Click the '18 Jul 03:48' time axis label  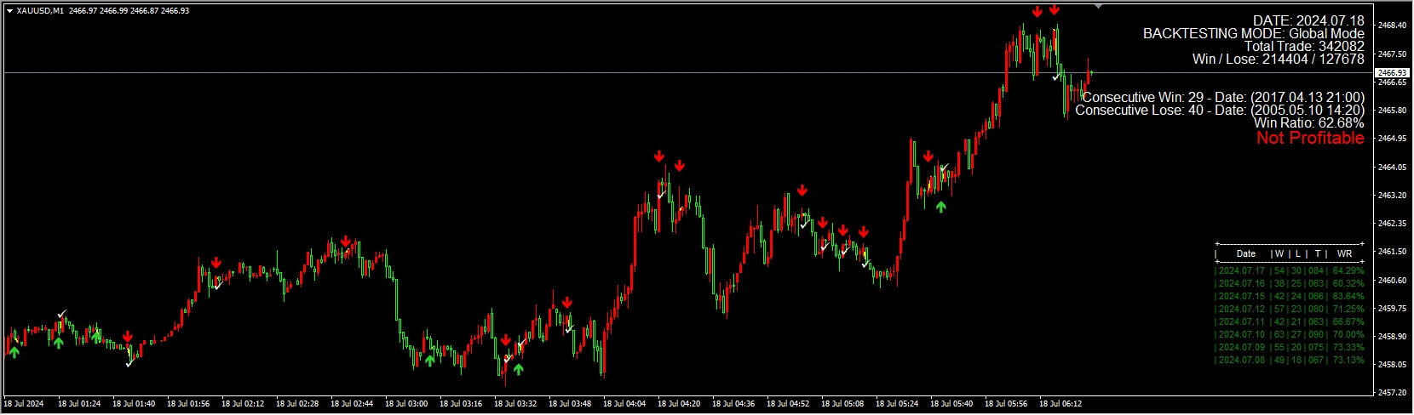pyautogui.click(x=570, y=404)
